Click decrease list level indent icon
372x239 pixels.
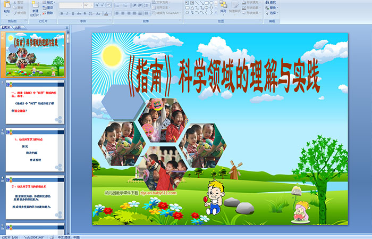pos(134,5)
